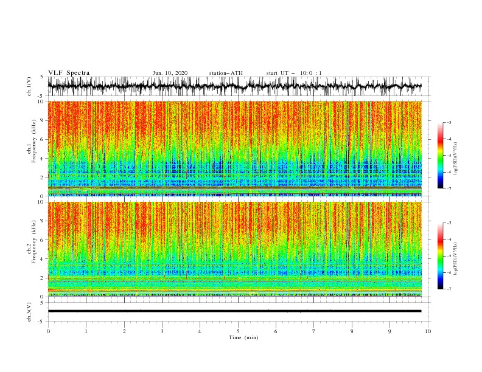This screenshot has width=482, height=372.
Task: Click inside the ch.1 spectrogram panel
Action: 234,148
